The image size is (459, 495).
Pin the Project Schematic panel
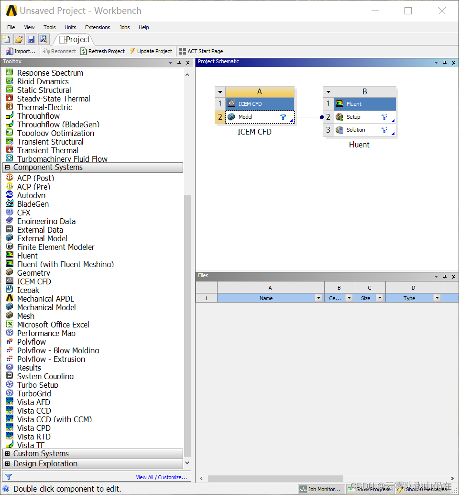pos(444,62)
